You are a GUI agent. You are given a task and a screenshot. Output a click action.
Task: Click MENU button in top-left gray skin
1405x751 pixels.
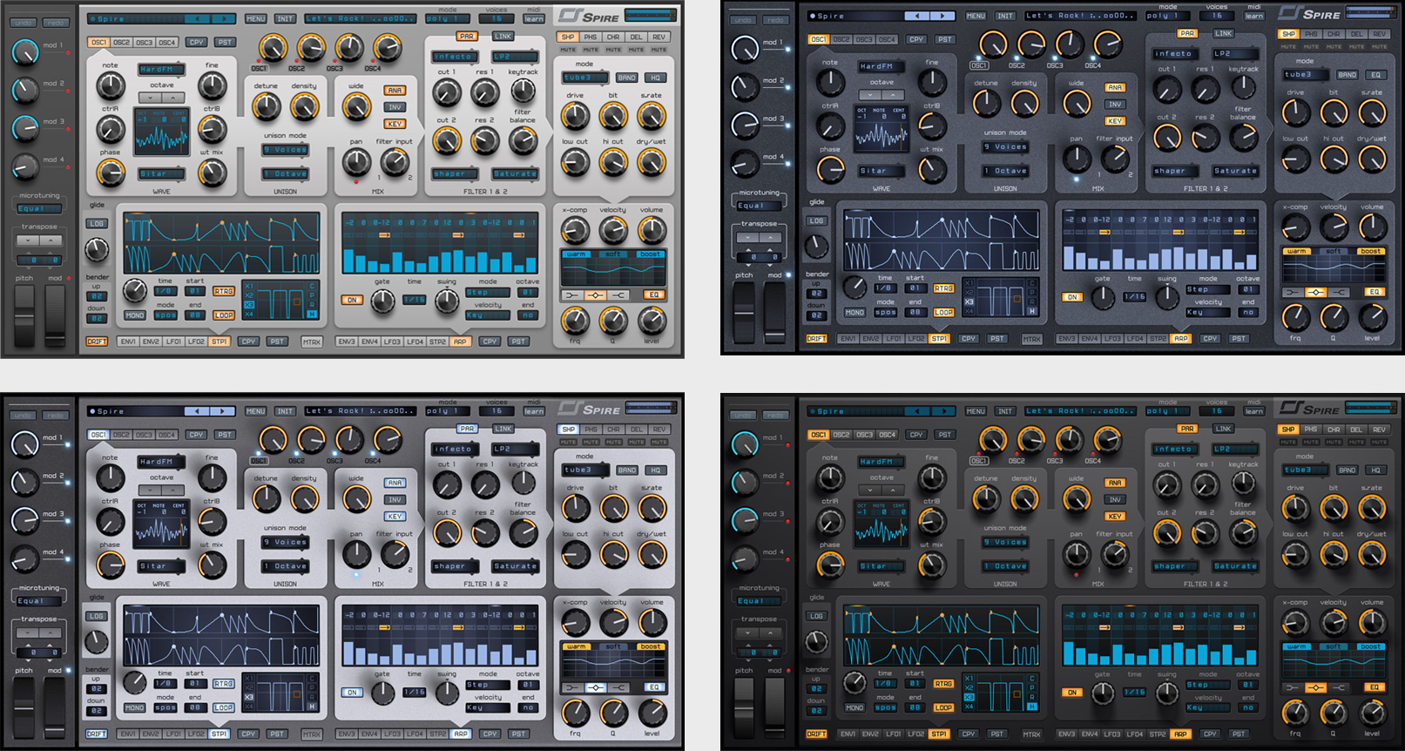coord(255,18)
